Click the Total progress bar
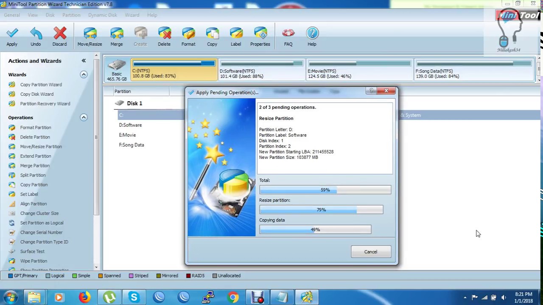This screenshot has width=543, height=305. tap(325, 190)
